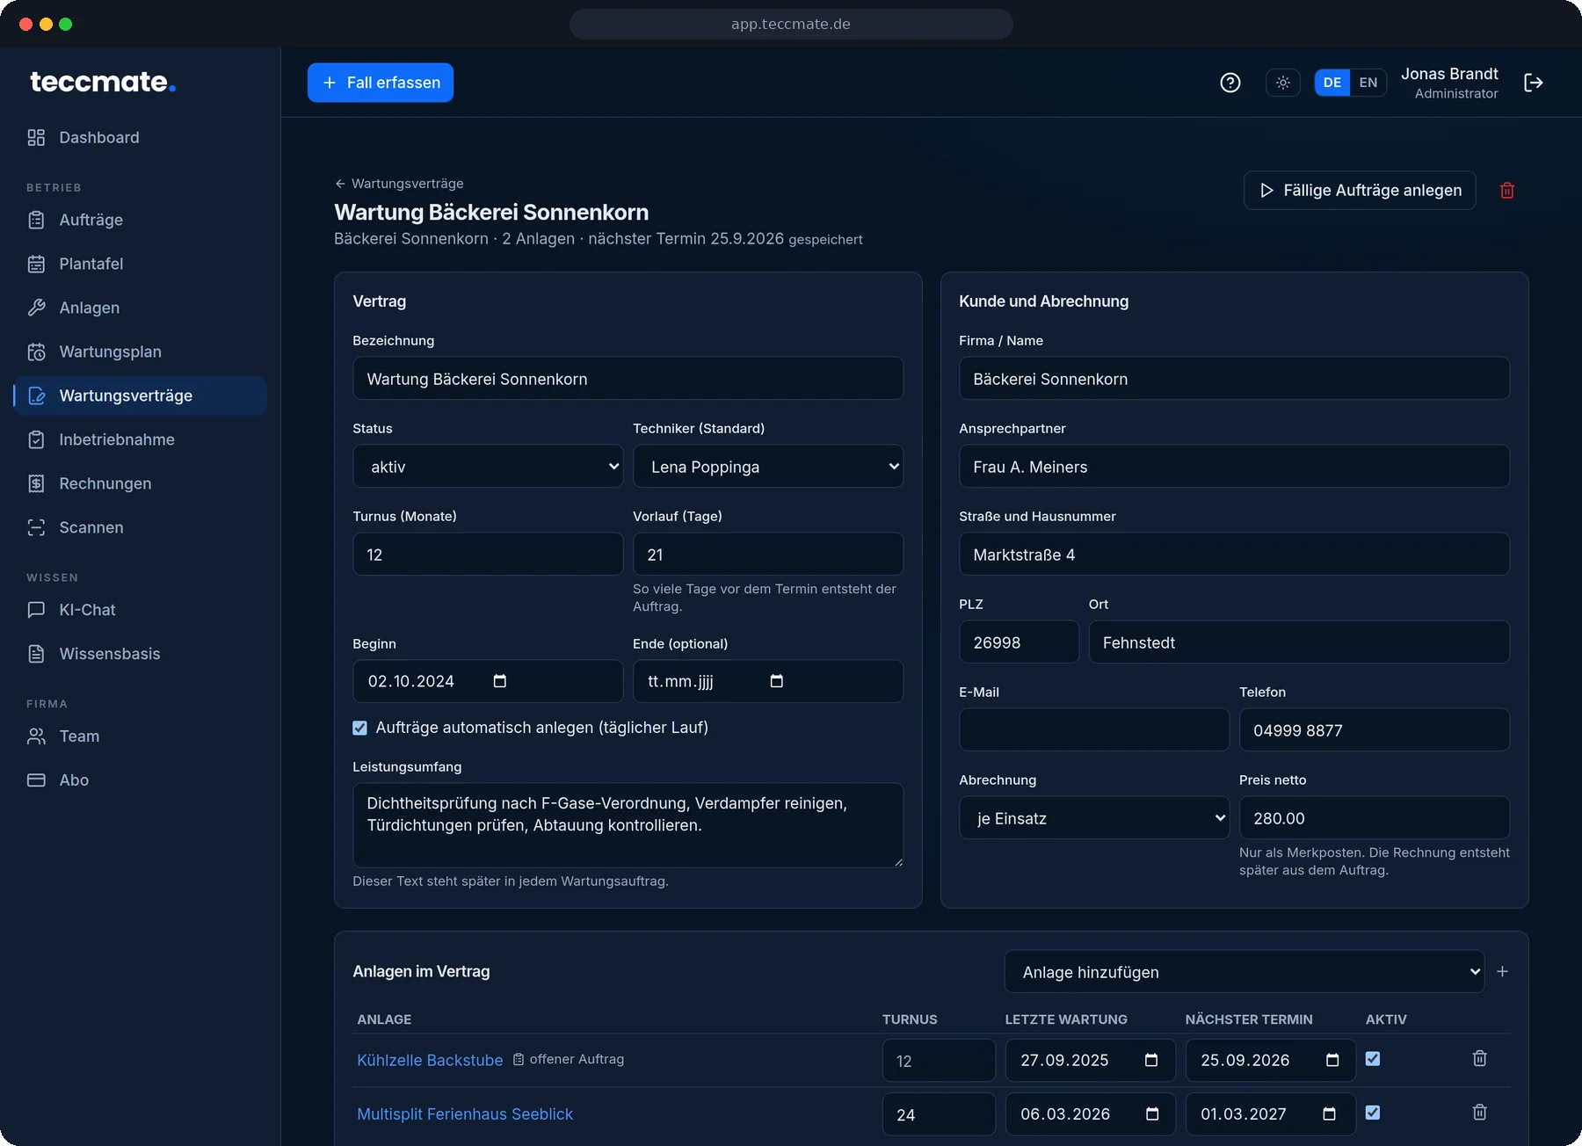The height and width of the screenshot is (1146, 1582).
Task: Expand the Techniker dropdown with Lena Poppinga
Action: (x=768, y=466)
